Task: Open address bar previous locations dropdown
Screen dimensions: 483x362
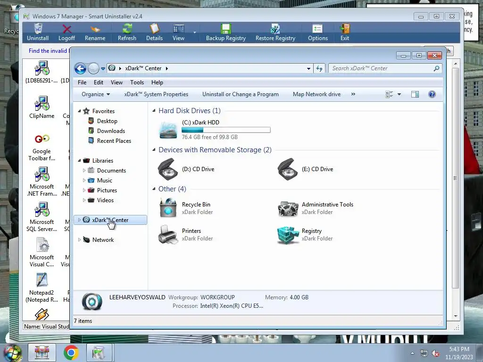Action: pos(308,69)
